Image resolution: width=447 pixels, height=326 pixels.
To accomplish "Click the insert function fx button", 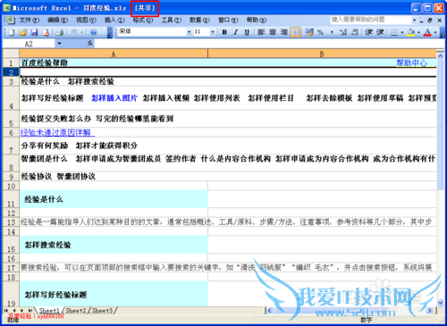I will pos(90,44).
